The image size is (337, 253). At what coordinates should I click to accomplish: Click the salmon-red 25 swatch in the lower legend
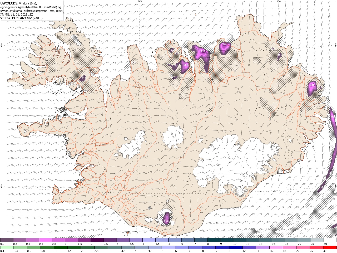(x=316, y=247)
